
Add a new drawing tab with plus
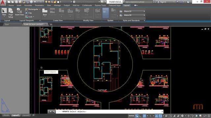pyautogui.click(x=51, y=25)
